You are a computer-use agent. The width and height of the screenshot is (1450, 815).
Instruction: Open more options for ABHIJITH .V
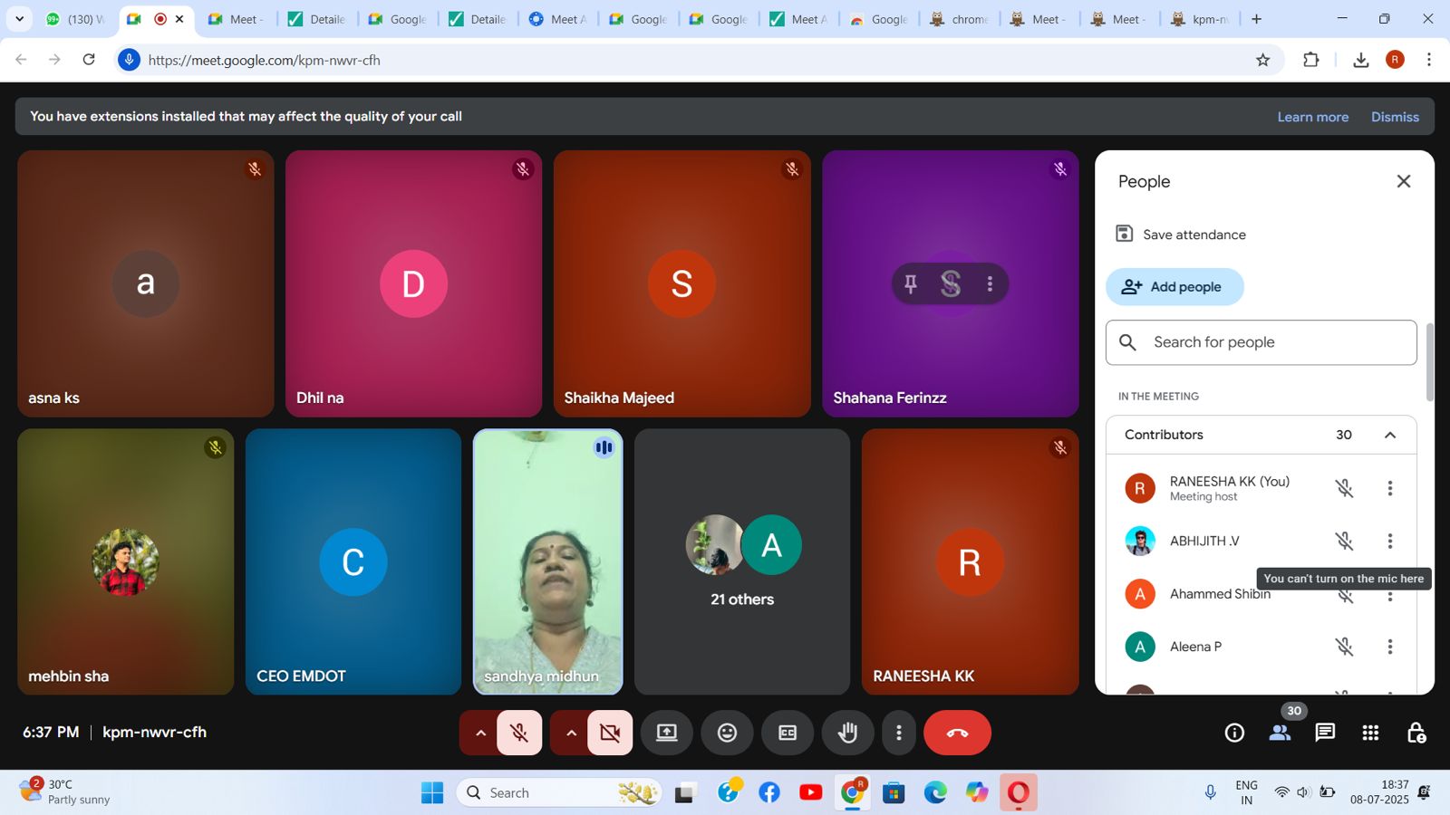pyautogui.click(x=1389, y=541)
